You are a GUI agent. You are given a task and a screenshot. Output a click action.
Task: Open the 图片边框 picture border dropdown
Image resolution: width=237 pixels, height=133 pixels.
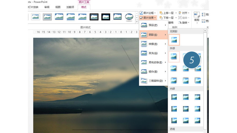pos(147,13)
